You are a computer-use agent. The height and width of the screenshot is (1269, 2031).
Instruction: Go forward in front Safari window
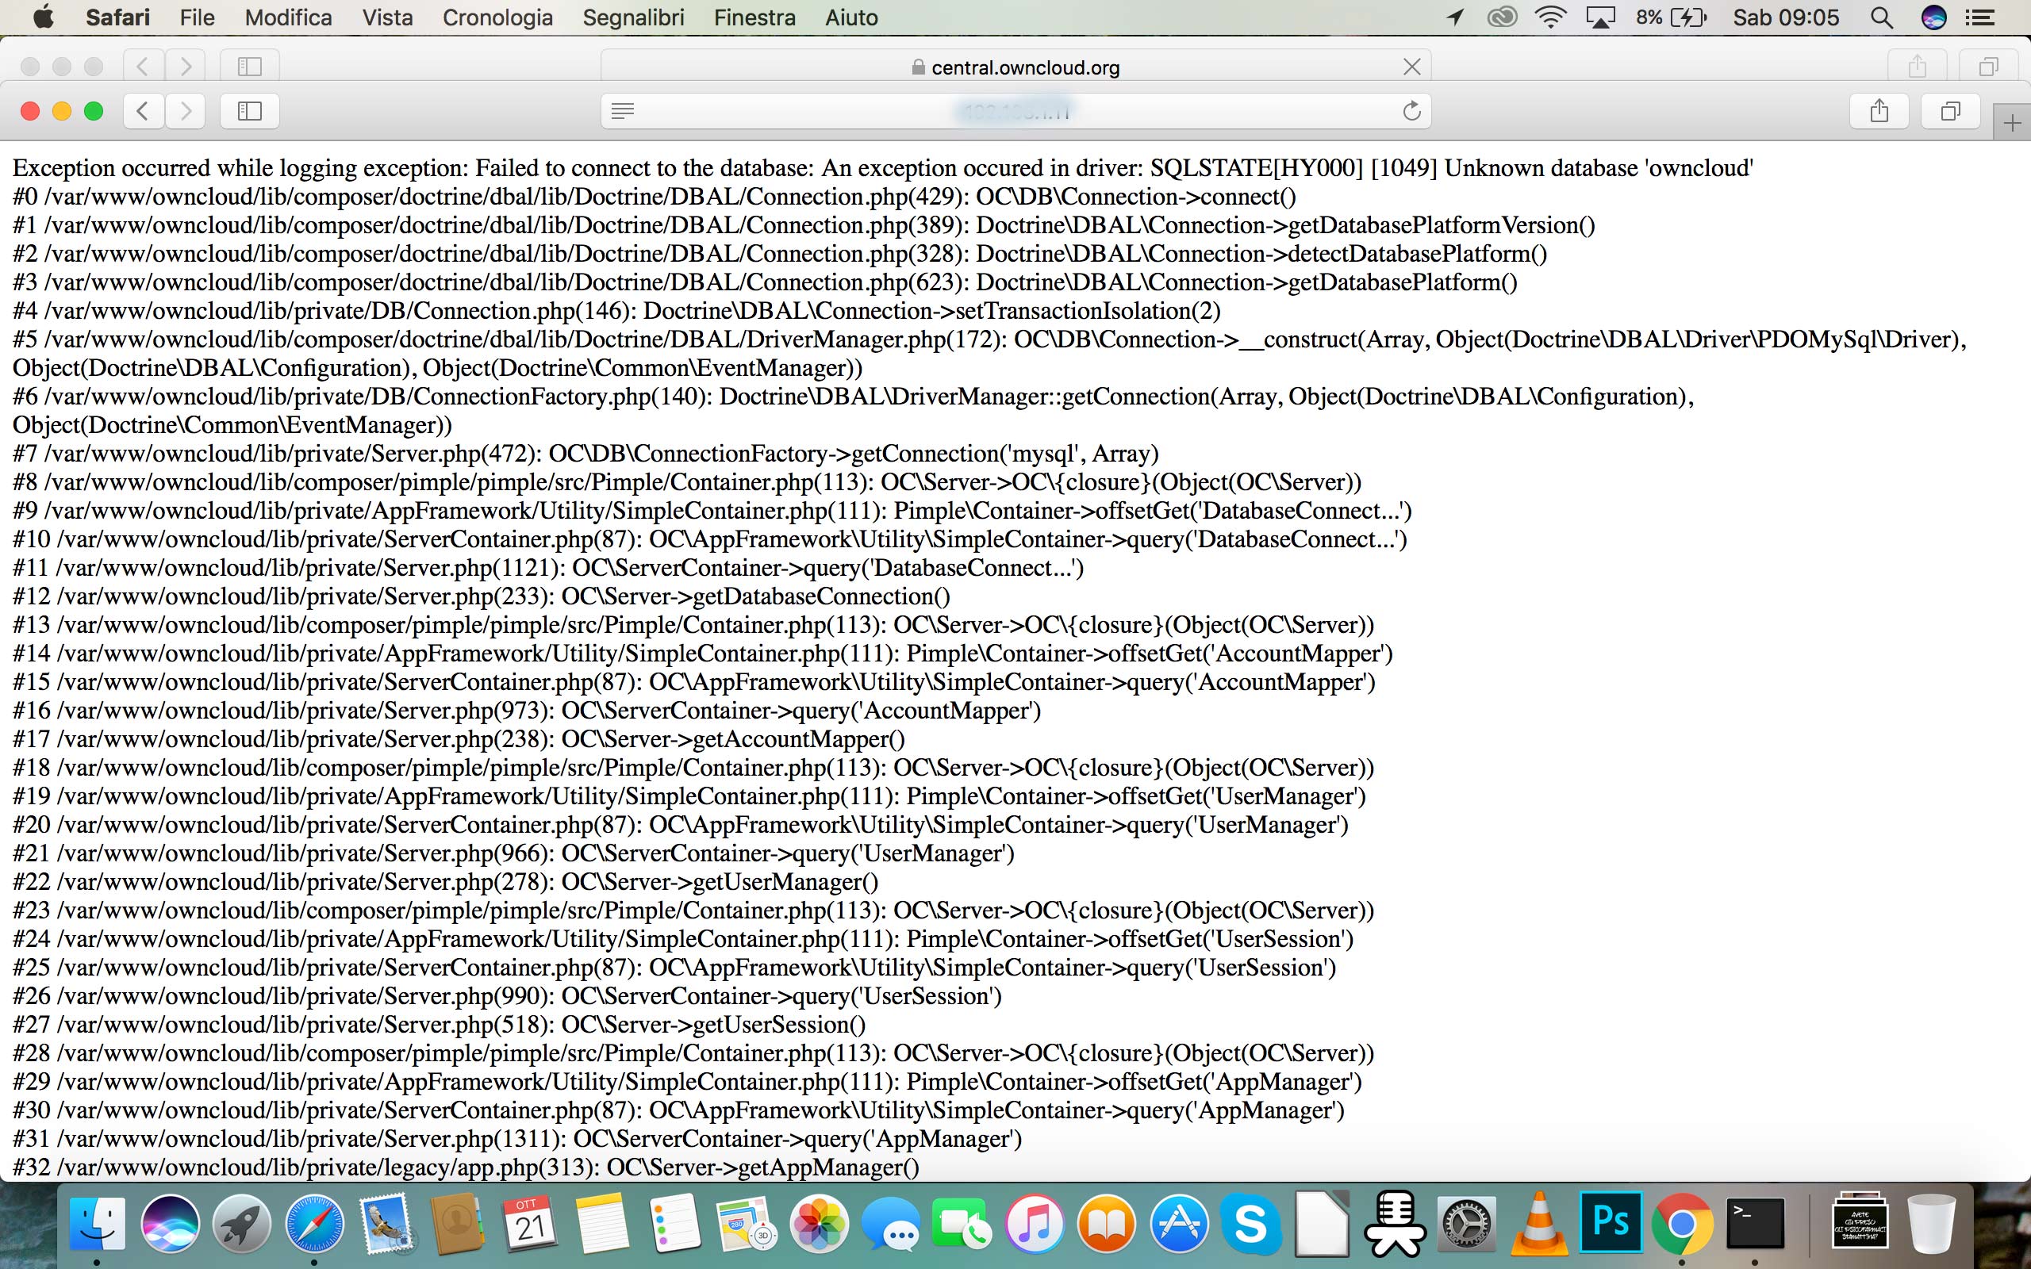tap(186, 111)
